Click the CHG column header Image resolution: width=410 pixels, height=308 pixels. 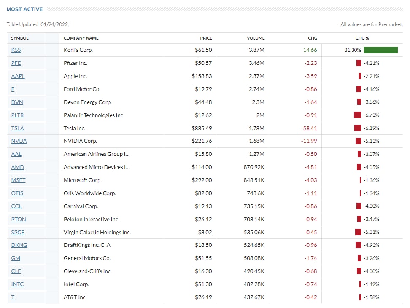[313, 38]
